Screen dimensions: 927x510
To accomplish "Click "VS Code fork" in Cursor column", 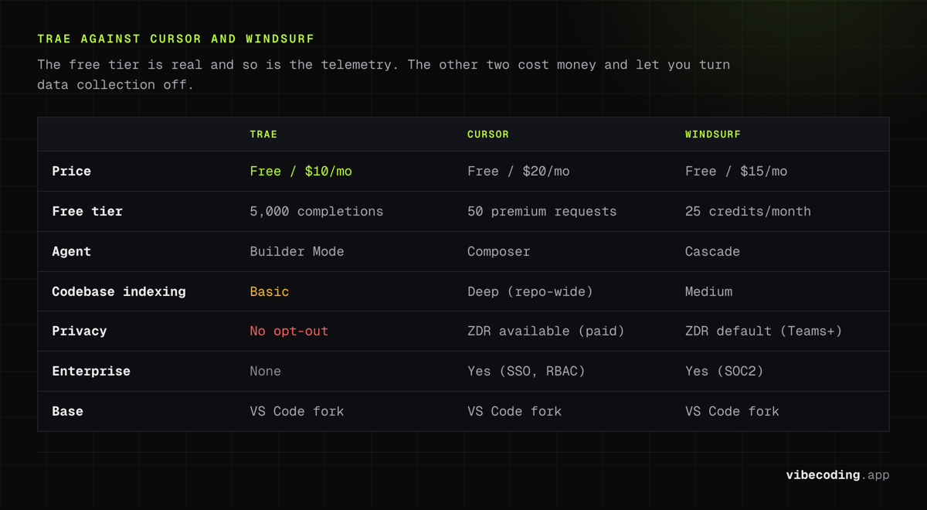I will pyautogui.click(x=514, y=412).
